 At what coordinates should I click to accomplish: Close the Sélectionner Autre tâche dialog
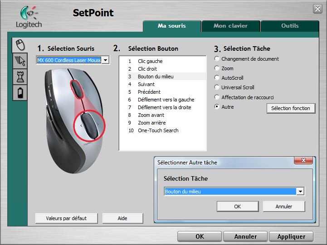click(303, 160)
